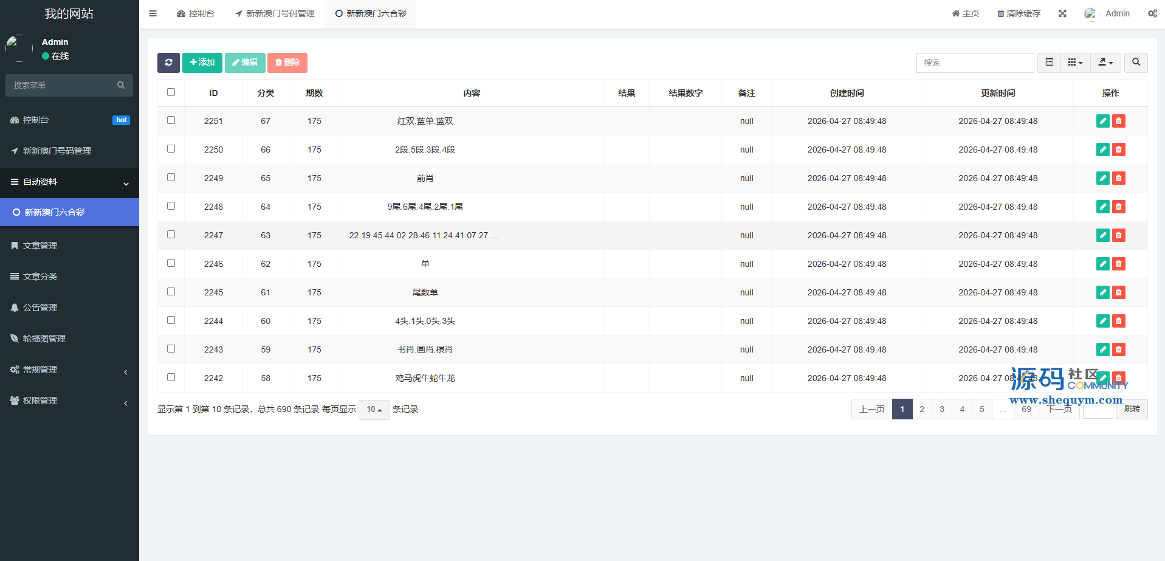
Task: Click green edit icon for row 2246
Action: click(1102, 264)
